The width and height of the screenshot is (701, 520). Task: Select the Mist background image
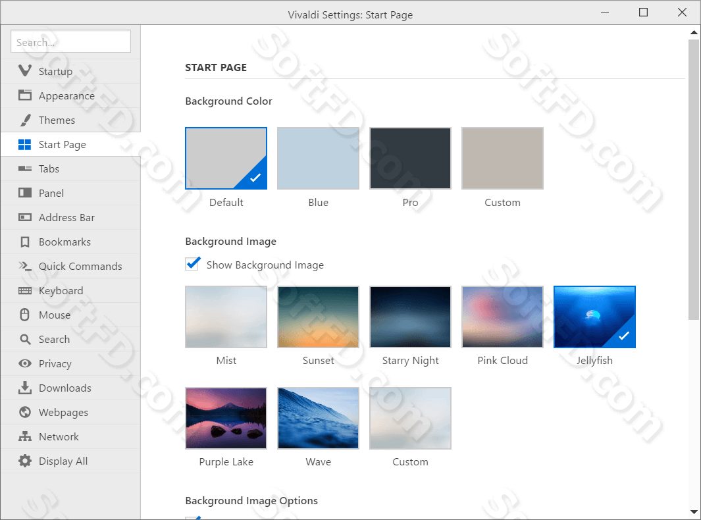pyautogui.click(x=226, y=317)
